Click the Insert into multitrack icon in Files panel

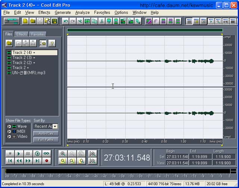coord(33,43)
